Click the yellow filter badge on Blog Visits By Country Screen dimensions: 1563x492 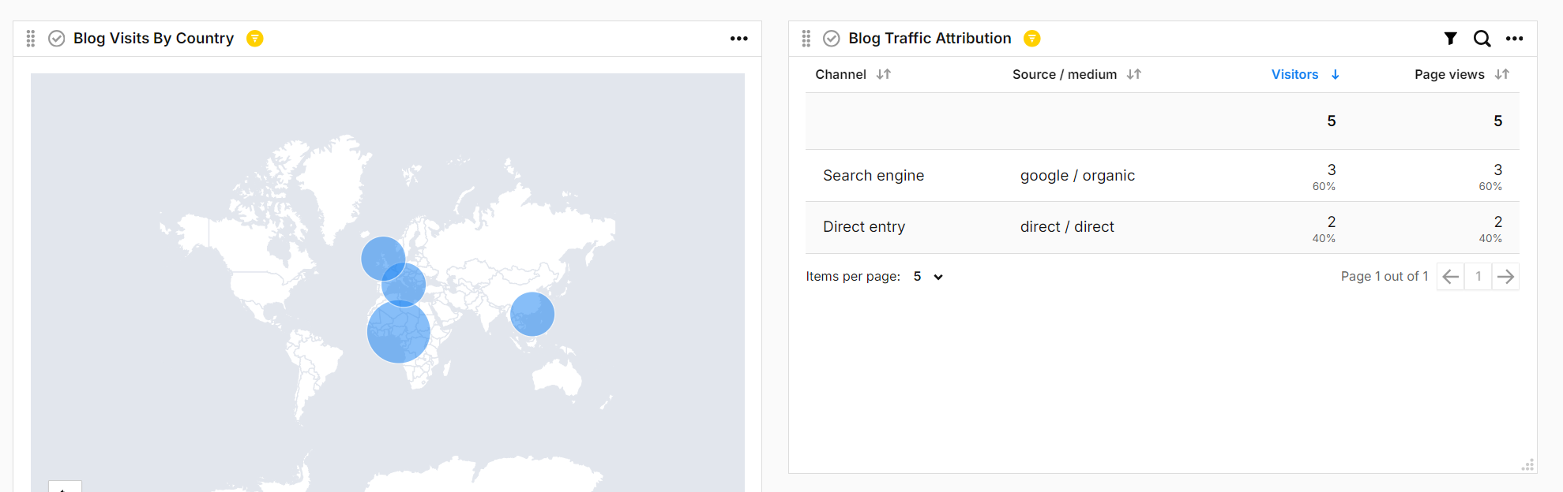coord(254,39)
